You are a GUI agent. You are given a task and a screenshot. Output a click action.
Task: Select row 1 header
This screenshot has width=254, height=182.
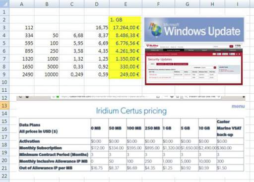pos(4,12)
